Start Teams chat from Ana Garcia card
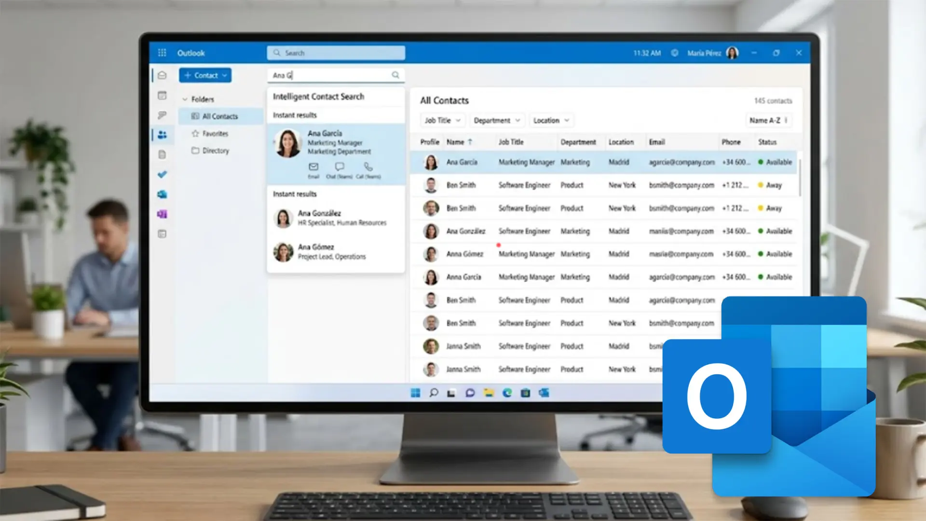 (x=340, y=167)
